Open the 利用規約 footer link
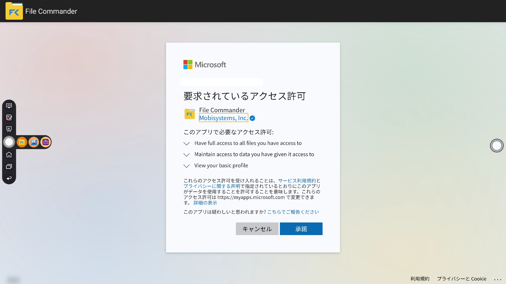 (420, 279)
